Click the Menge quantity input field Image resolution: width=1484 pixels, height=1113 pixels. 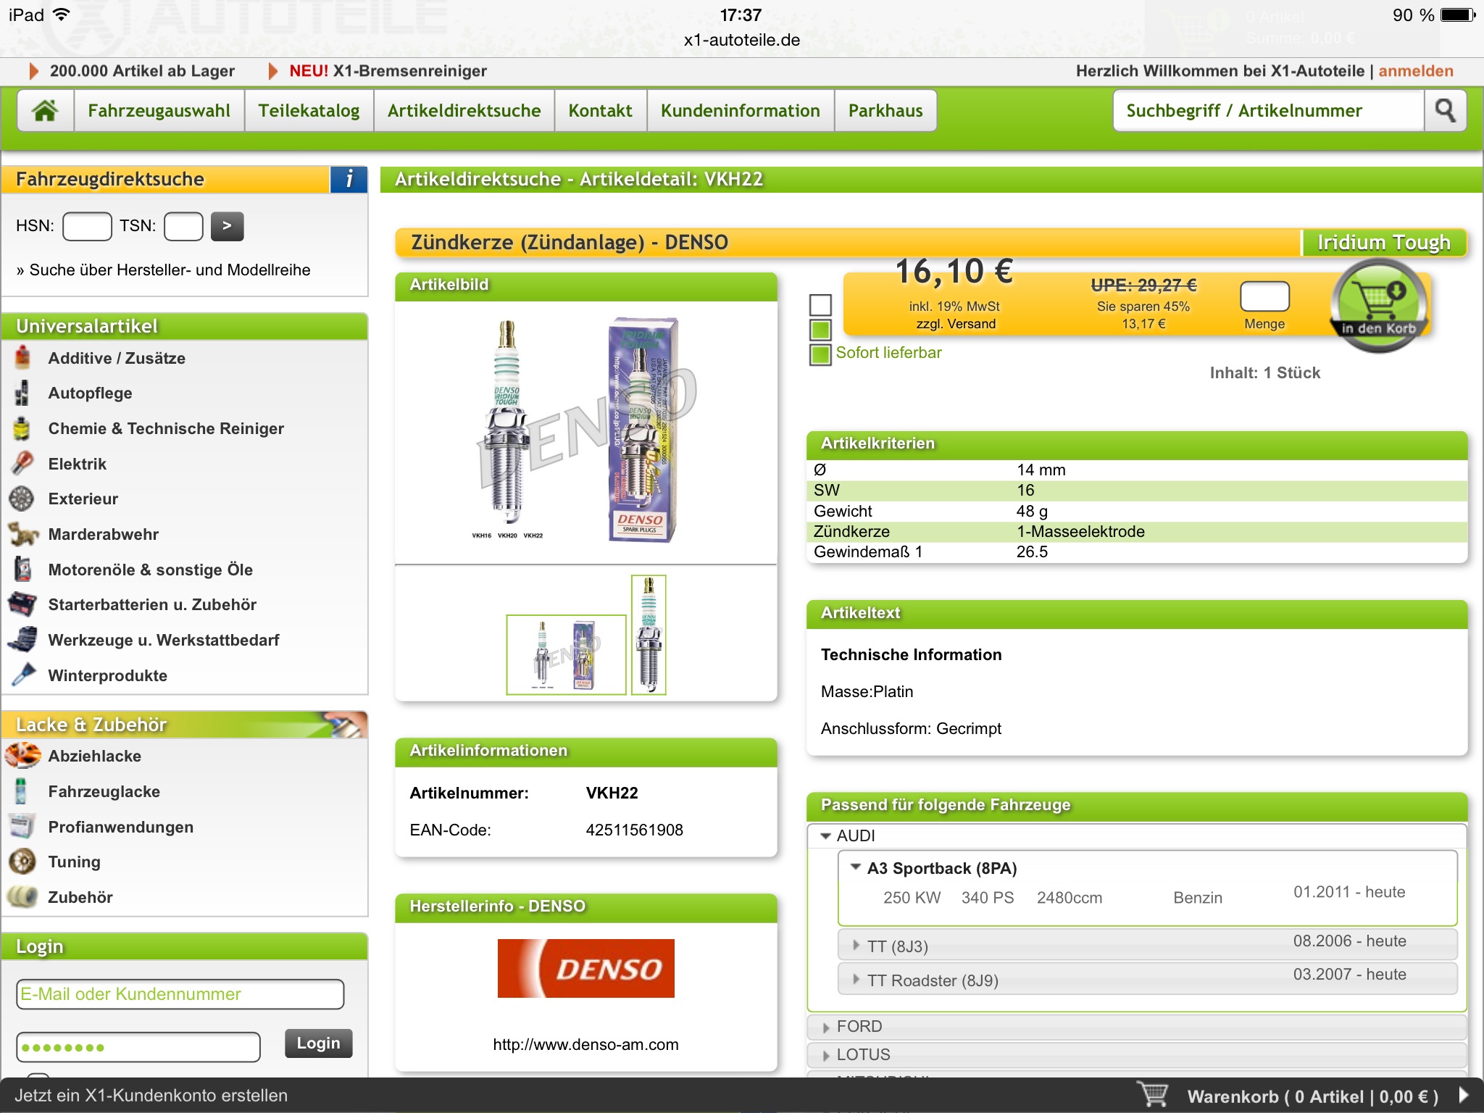1264,296
